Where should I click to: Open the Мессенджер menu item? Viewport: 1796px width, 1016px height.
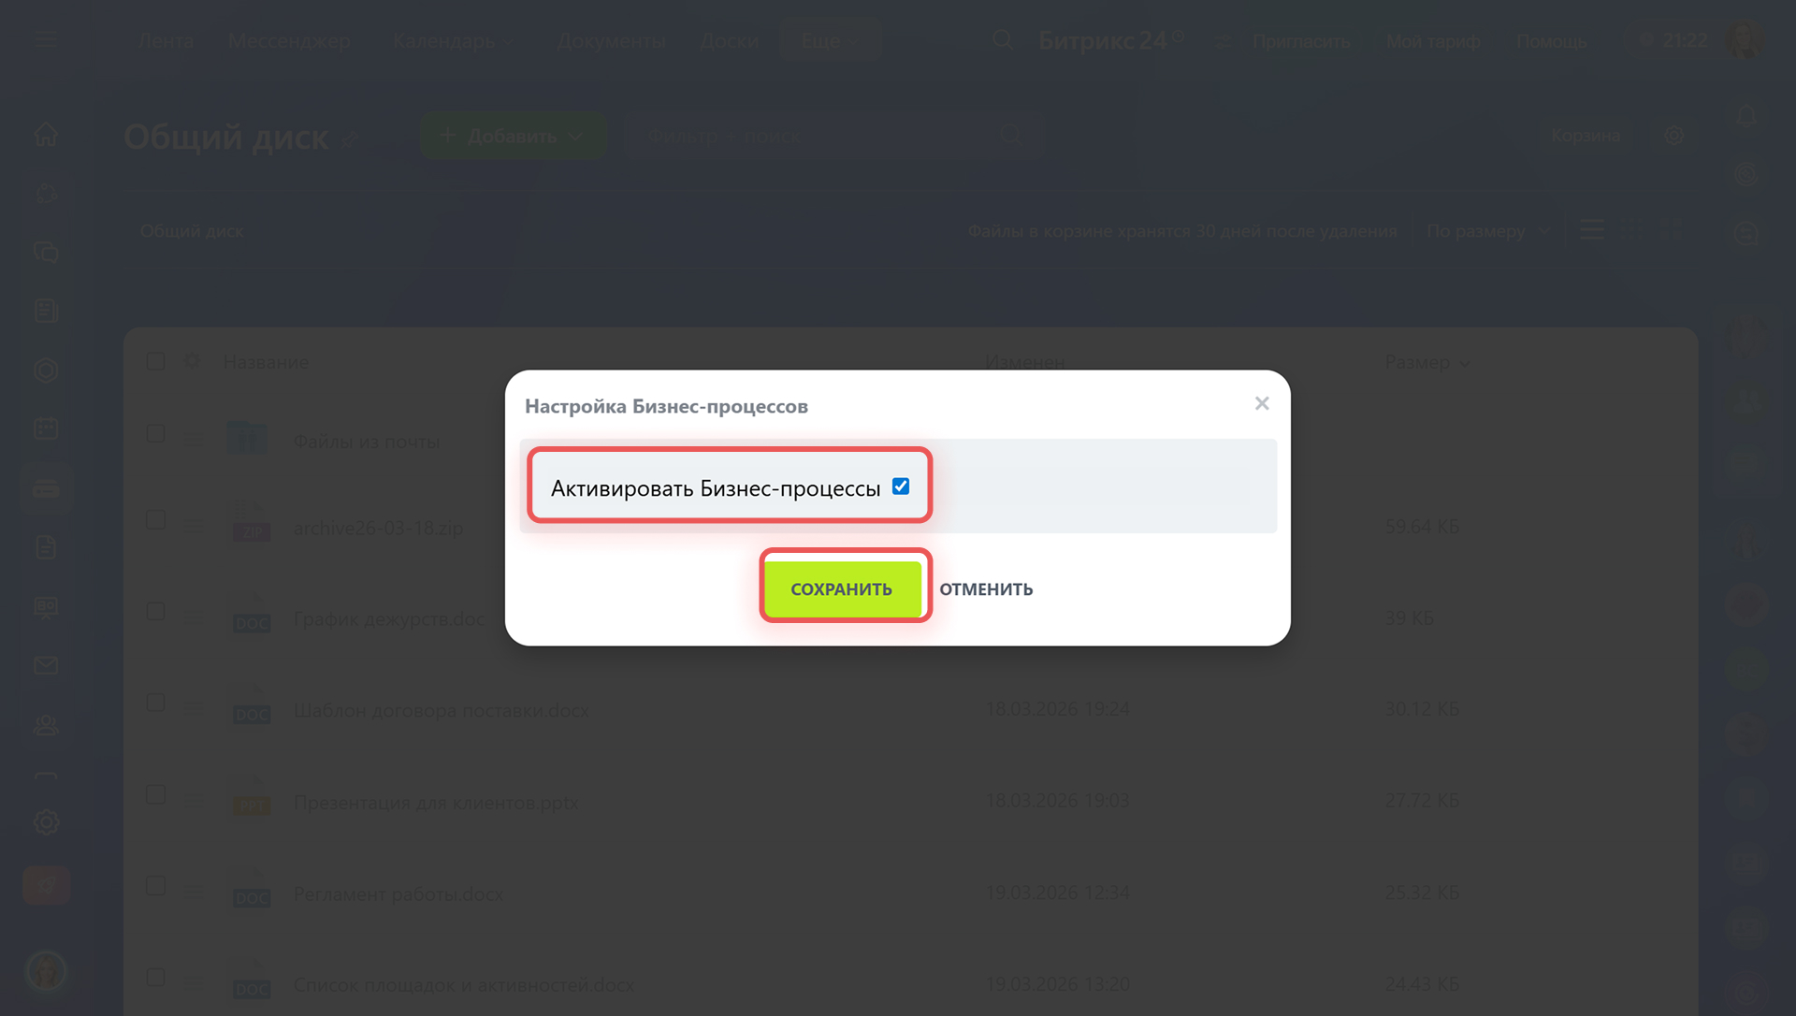[290, 40]
